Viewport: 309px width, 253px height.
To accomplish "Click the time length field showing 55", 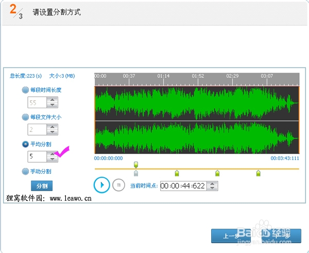I will 37,103.
